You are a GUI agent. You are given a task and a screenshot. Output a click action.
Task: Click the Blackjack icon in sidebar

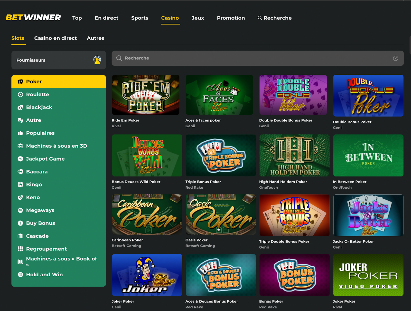[x=20, y=107]
